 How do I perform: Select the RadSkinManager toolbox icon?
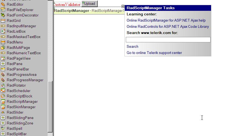click(x=3, y=107)
